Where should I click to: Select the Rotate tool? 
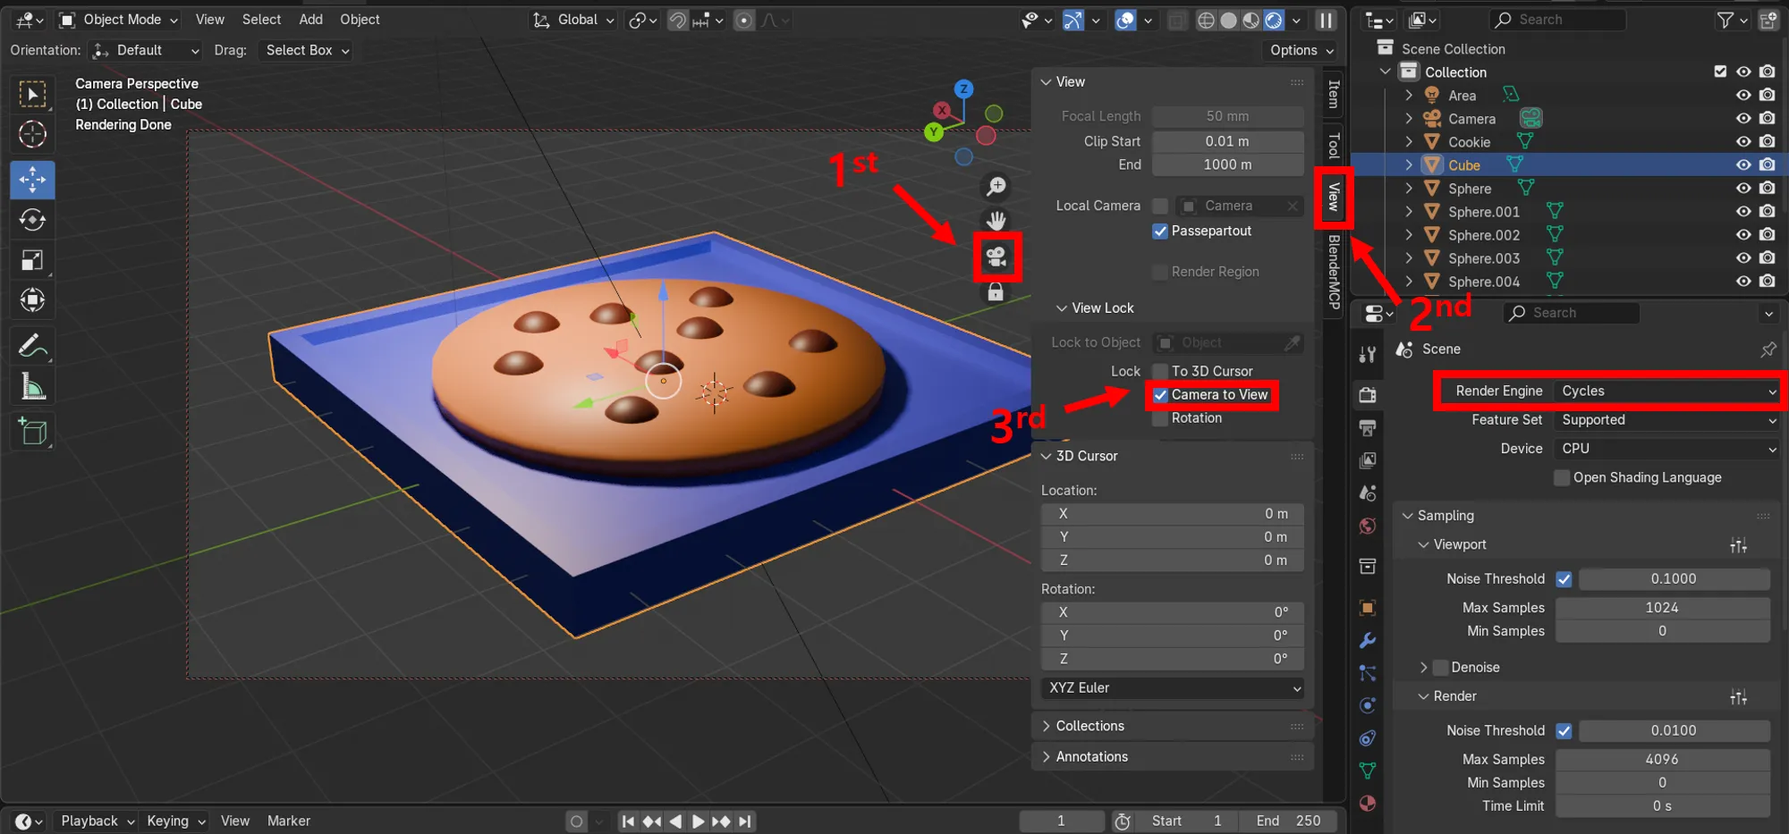click(32, 220)
